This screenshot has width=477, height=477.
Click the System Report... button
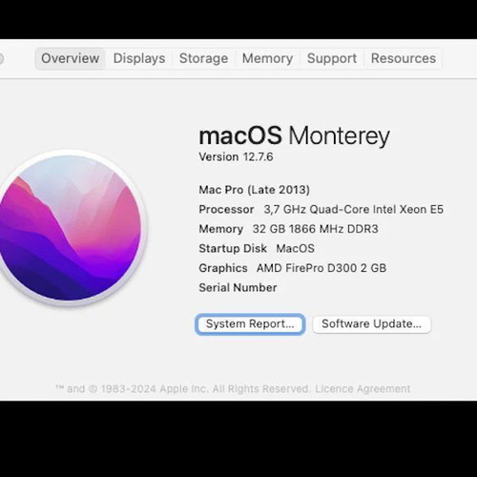(250, 324)
